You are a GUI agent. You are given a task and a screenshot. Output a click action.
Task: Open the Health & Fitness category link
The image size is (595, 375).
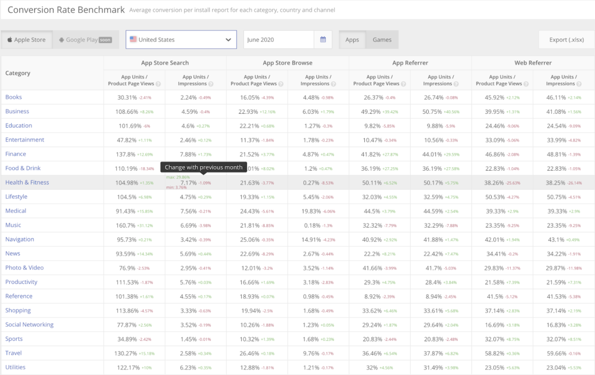coord(27,182)
